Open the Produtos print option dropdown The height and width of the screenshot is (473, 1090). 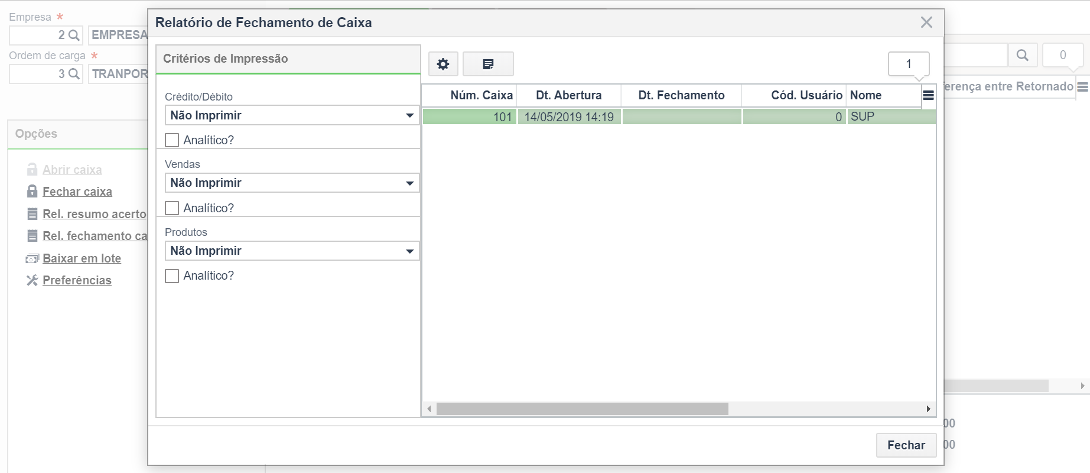tap(292, 251)
